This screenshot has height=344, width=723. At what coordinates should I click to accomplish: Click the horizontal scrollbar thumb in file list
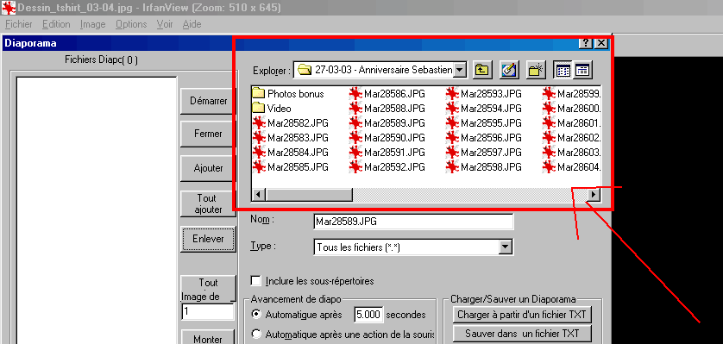[x=309, y=194]
